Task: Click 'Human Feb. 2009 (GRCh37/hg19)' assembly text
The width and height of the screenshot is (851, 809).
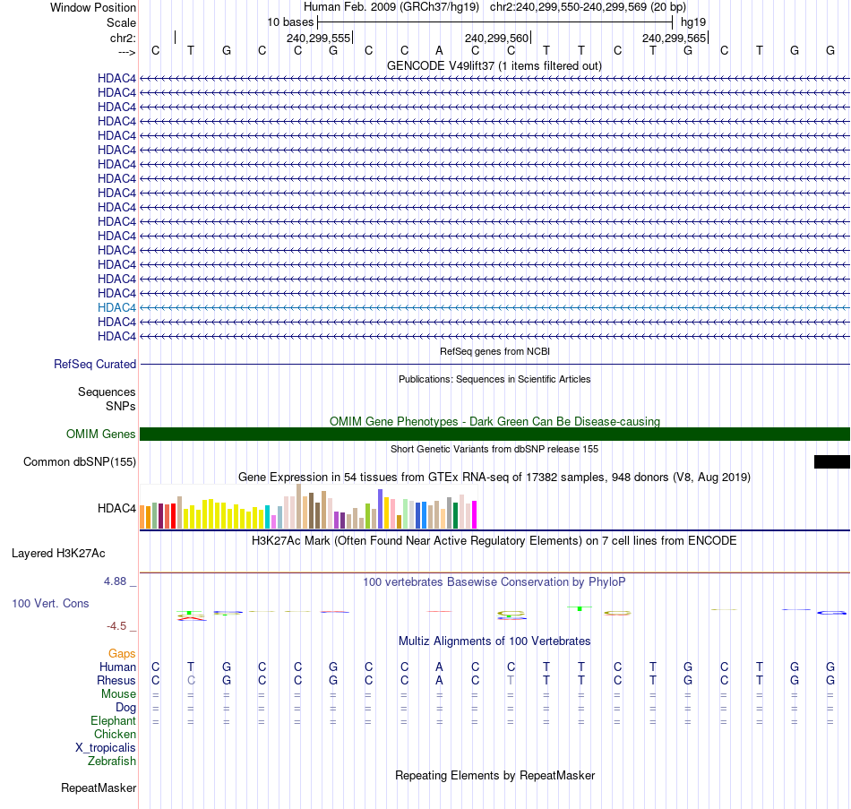Action: [391, 7]
